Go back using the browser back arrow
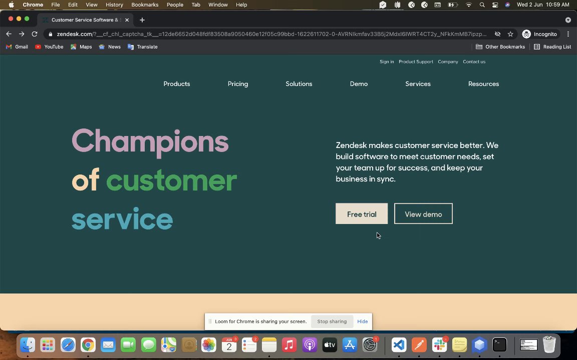 coord(9,34)
